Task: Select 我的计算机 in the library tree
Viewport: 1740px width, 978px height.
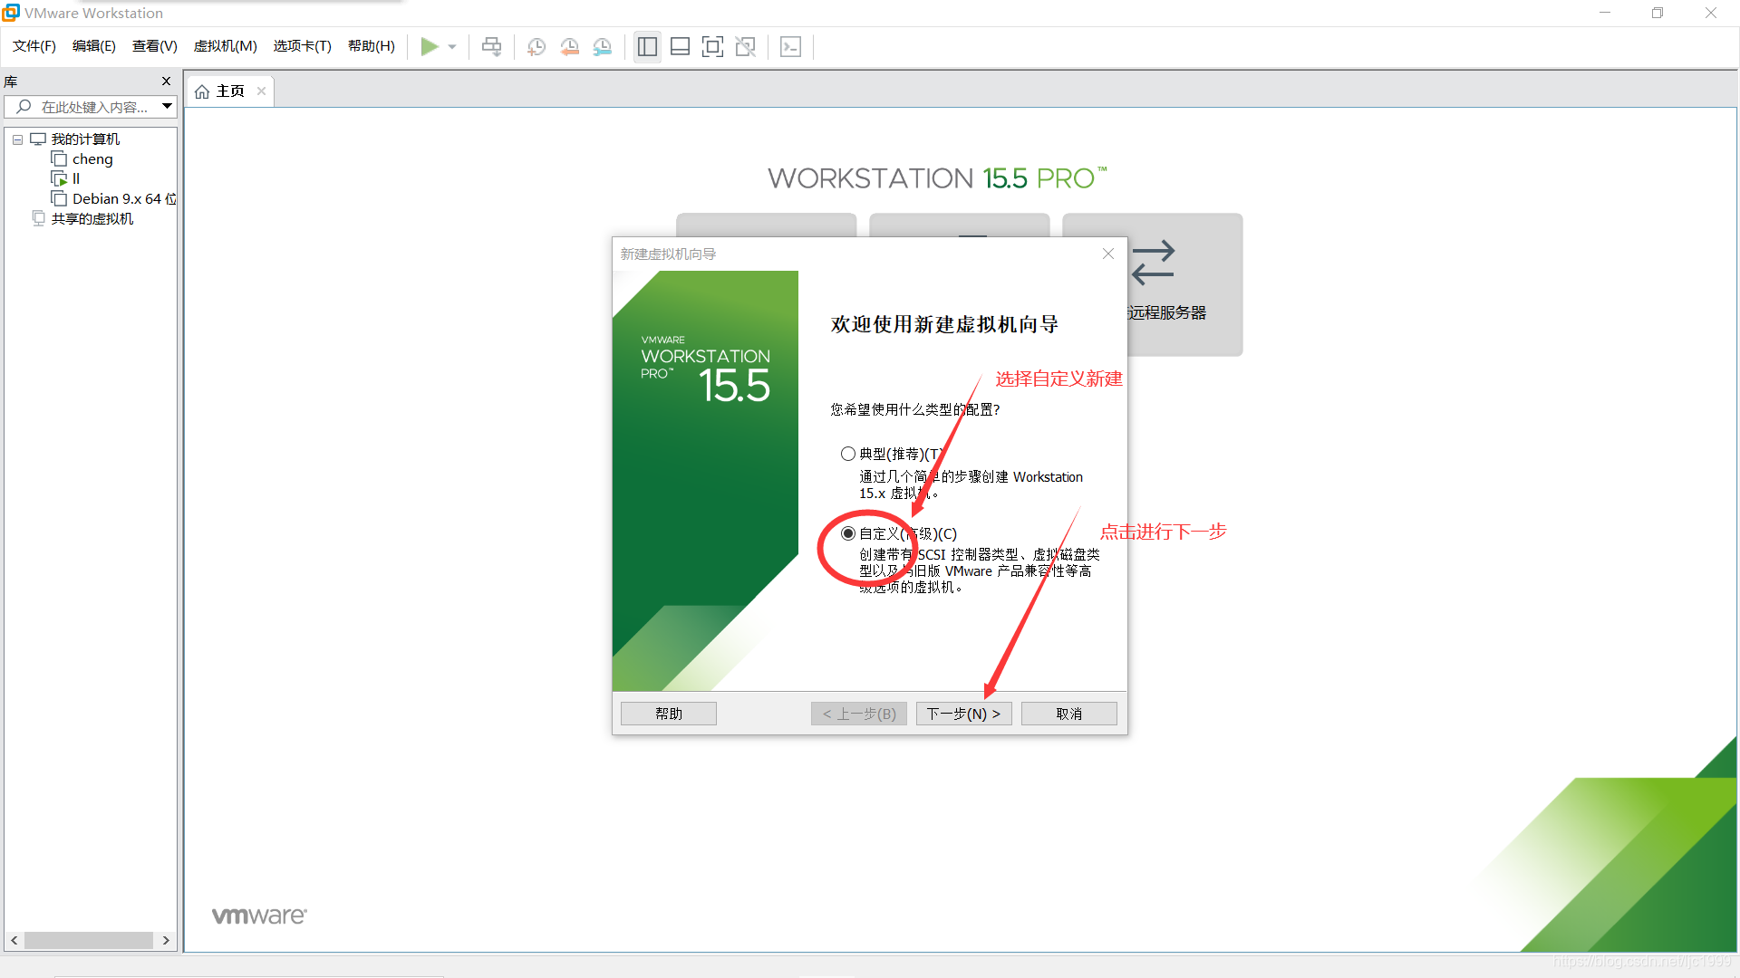Action: coord(85,139)
